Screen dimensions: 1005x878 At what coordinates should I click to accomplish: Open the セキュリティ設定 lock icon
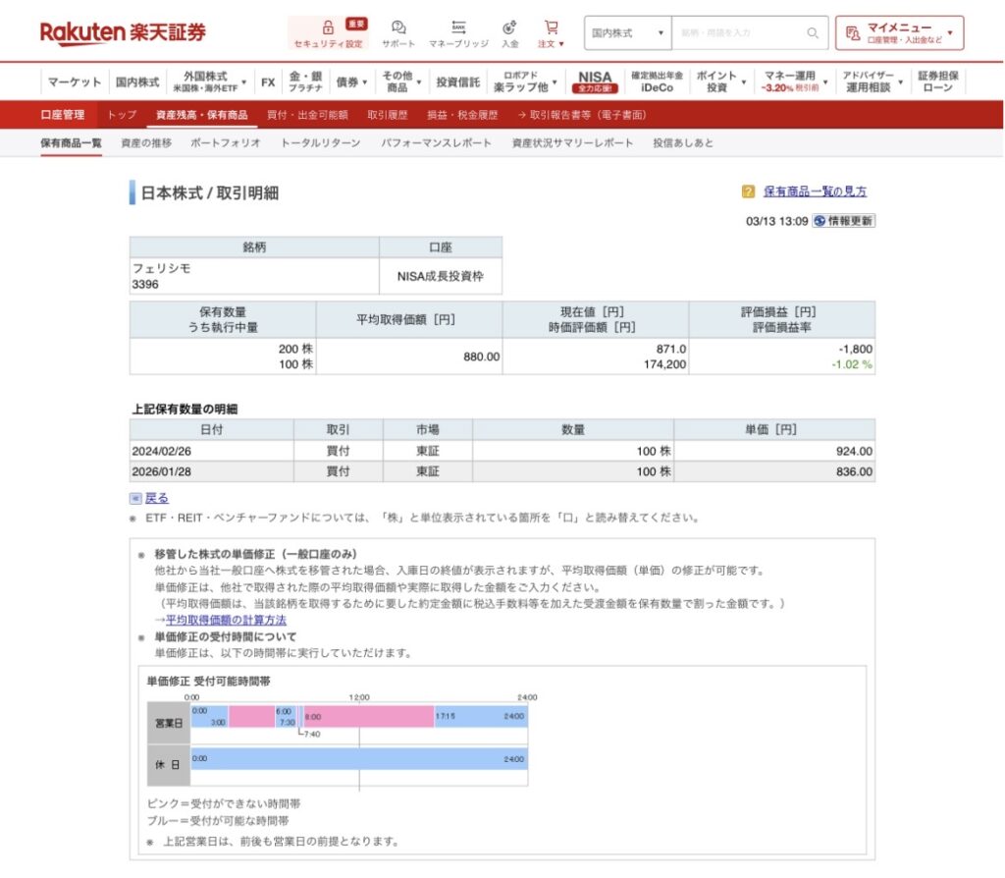(328, 27)
